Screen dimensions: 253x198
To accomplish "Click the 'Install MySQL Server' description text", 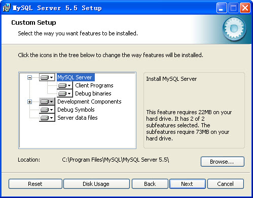I will click(x=171, y=79).
